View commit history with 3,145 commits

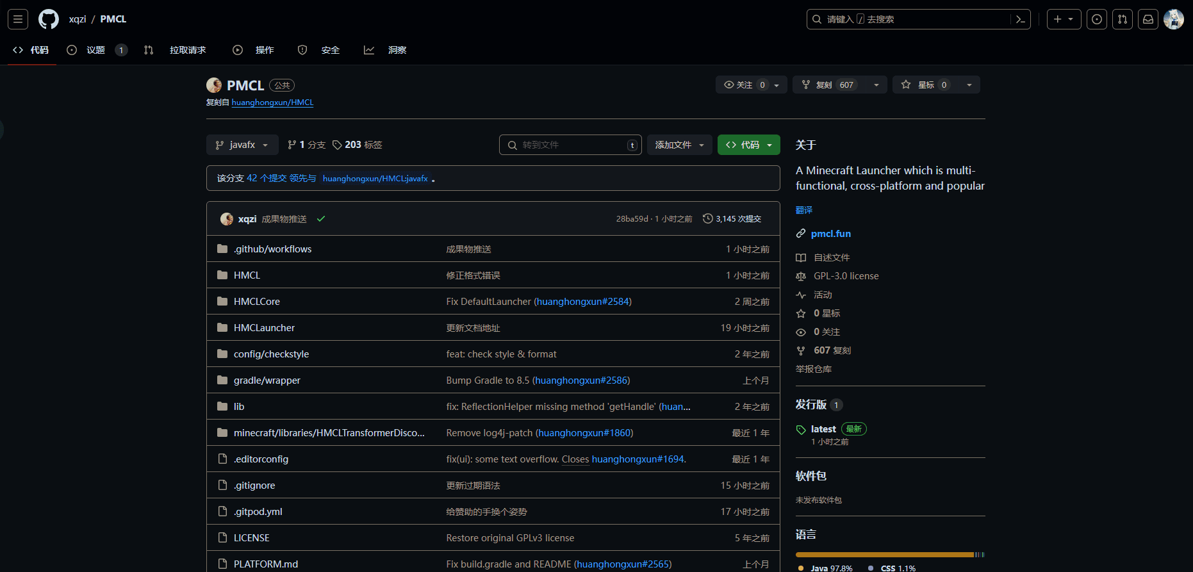click(x=732, y=219)
